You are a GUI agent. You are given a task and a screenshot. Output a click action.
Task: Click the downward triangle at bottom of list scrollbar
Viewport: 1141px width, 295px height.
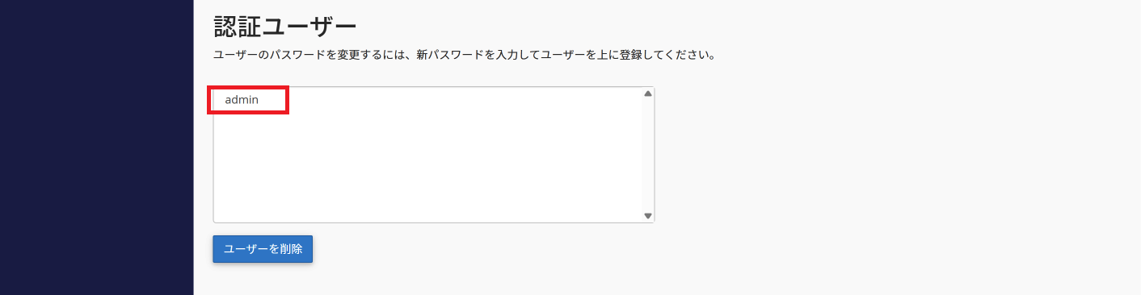tap(648, 216)
